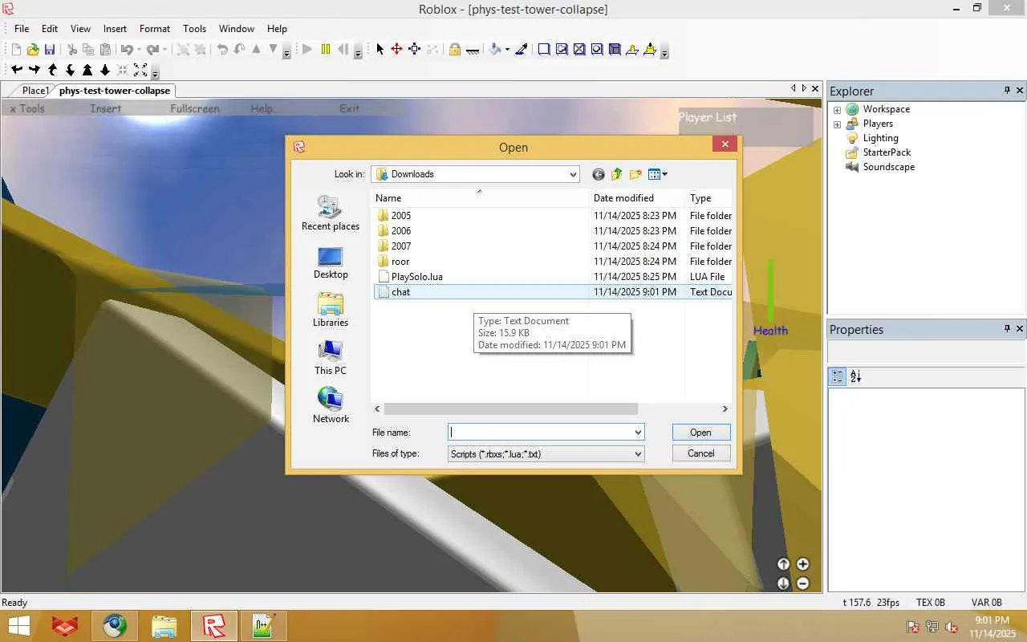The width and height of the screenshot is (1027, 642).
Task: Pin the Explorer panel
Action: click(1007, 91)
